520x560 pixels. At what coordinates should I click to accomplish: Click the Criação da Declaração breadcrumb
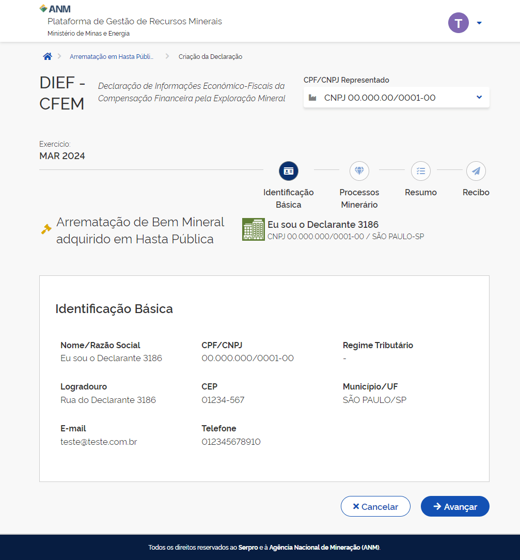coord(210,57)
